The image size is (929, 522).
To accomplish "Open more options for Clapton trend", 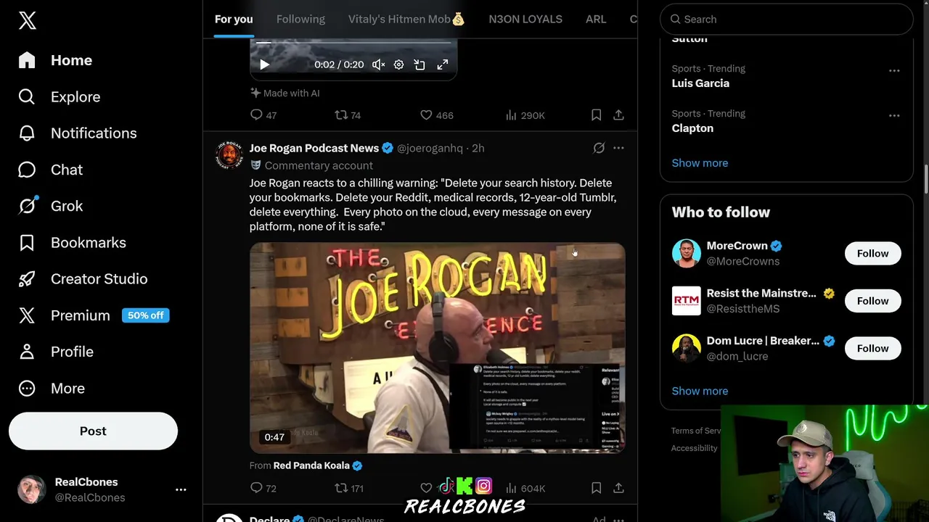I will coord(894,115).
